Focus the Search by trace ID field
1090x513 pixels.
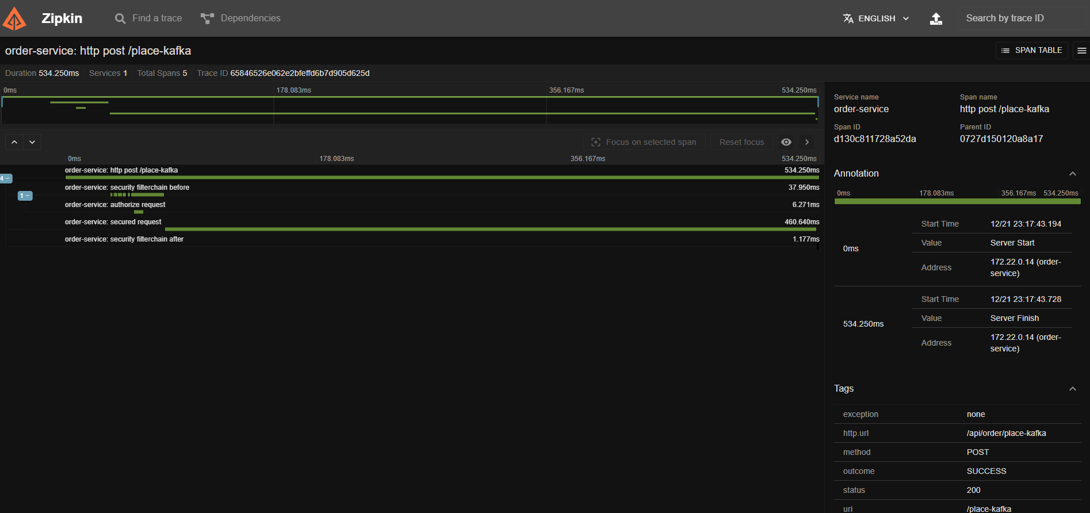[1024, 18]
